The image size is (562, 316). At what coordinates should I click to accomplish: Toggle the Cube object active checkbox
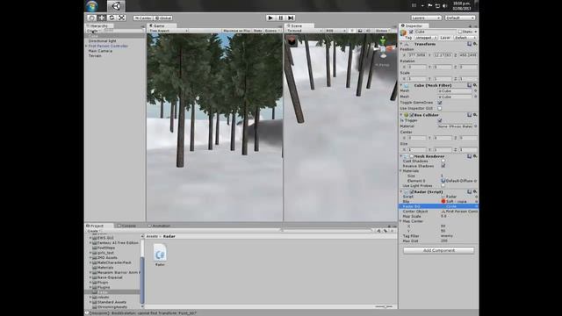click(411, 32)
